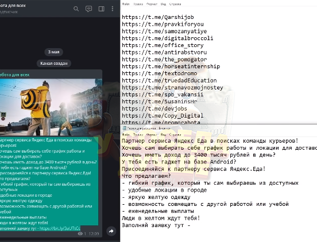The image size is (317, 242).
Task: Click the line https://t.me/textodromo
Action: (159, 73)
